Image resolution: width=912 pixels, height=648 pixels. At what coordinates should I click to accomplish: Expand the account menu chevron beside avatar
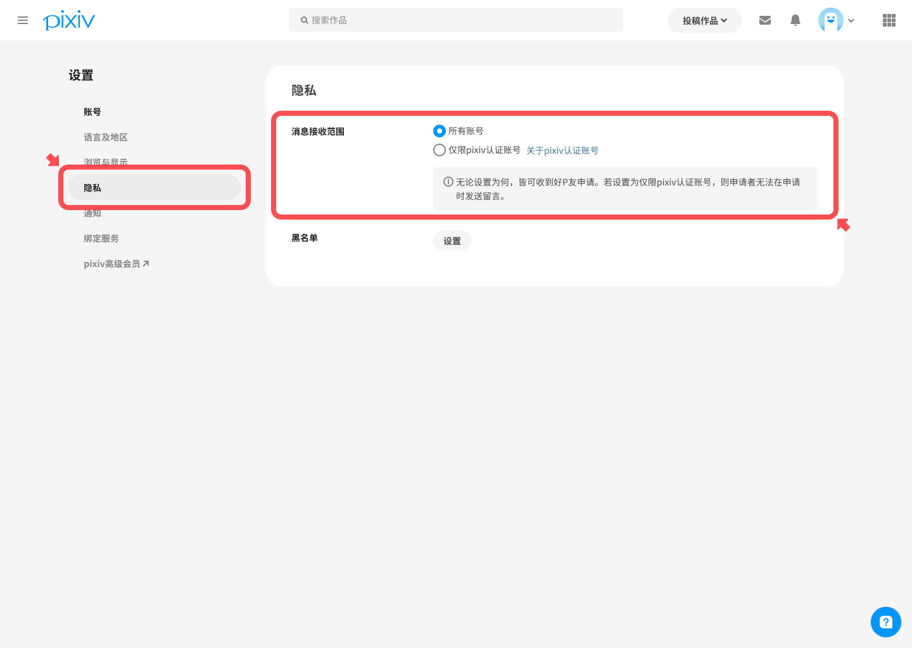(x=851, y=21)
